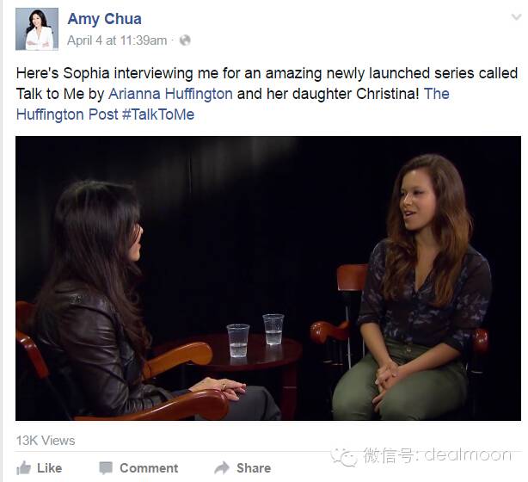The height and width of the screenshot is (482, 528).
Task: Click the dealmoon watermark text
Action: (468, 455)
